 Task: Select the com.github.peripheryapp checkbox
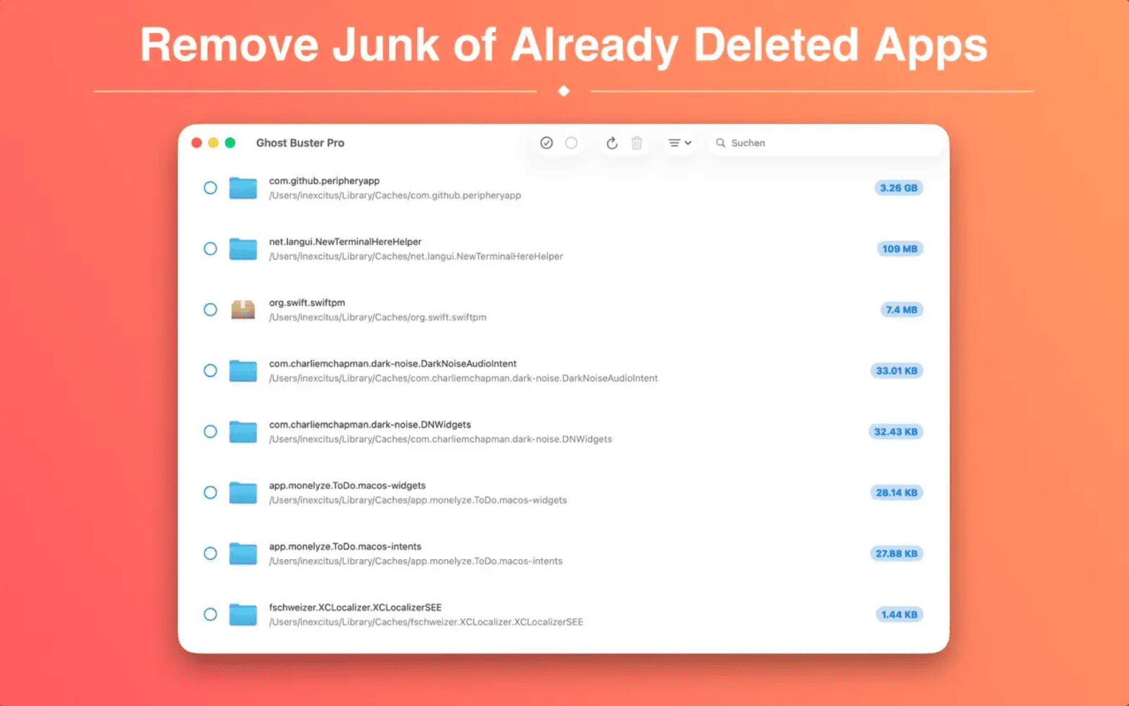210,188
